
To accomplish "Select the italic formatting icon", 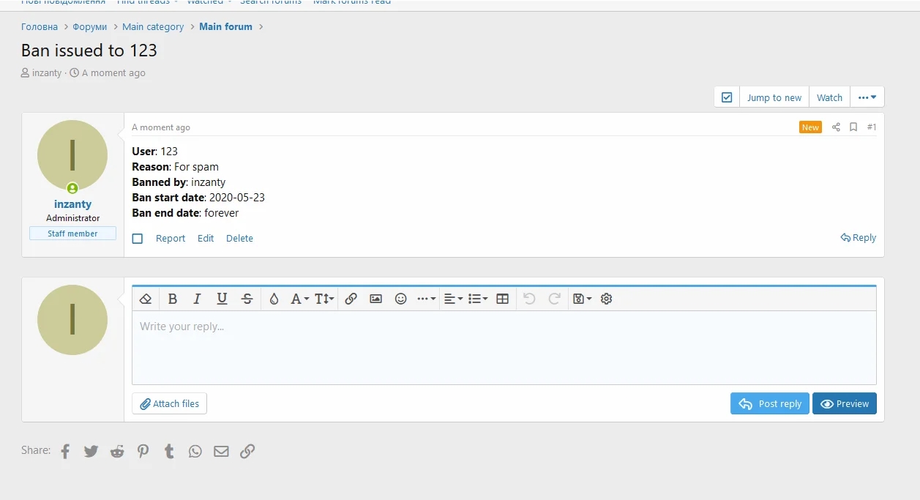I will click(x=196, y=299).
